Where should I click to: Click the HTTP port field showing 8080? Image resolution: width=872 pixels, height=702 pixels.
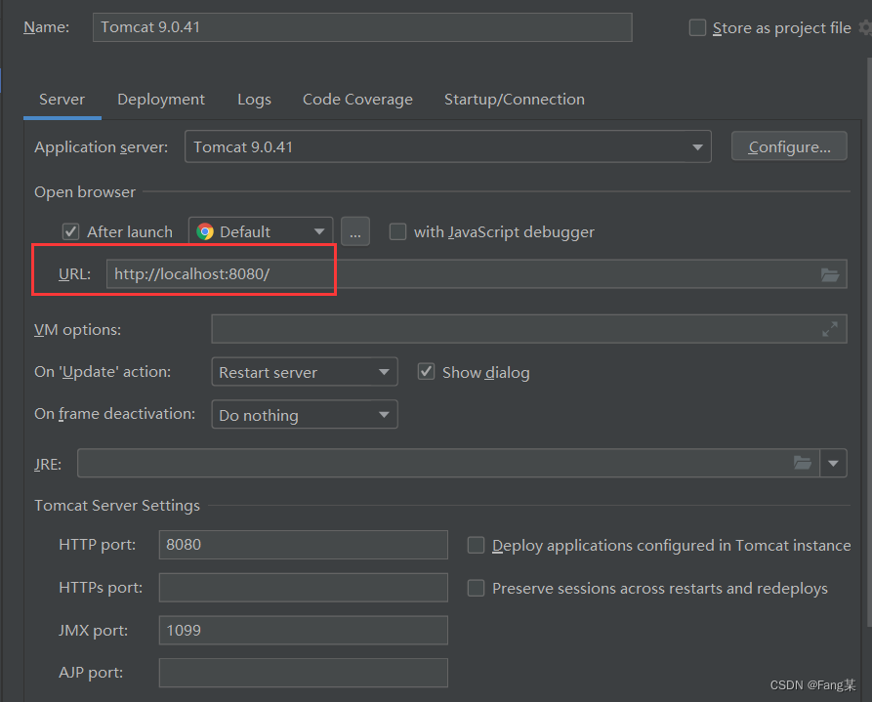point(303,545)
